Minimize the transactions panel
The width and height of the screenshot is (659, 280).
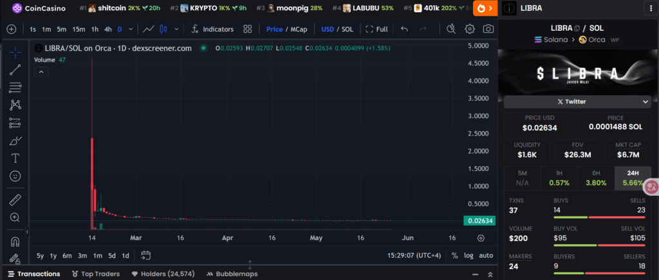[x=476, y=275]
